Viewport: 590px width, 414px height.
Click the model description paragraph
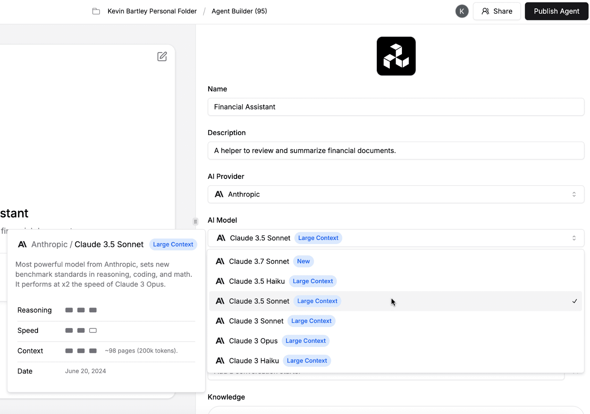104,274
